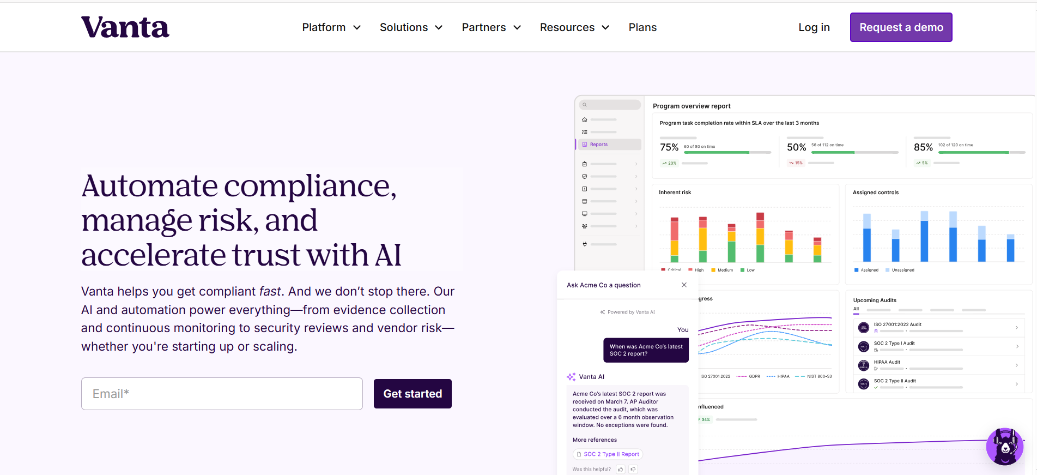Open the Solutions dropdown menu
Screen dimensions: 1037x475
(411, 27)
